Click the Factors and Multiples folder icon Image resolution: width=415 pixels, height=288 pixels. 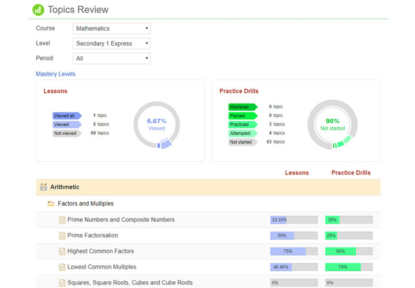[51, 203]
